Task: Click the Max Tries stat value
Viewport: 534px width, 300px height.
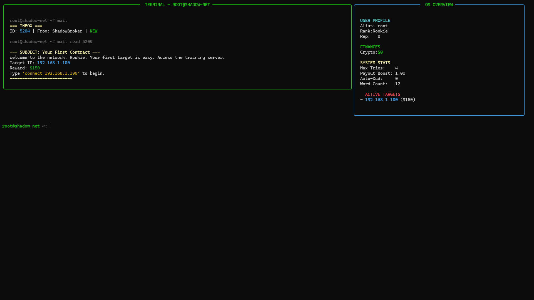Action: [396, 68]
